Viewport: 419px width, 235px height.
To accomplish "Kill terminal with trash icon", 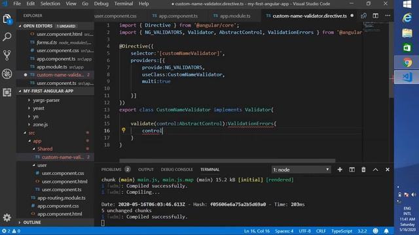I will coord(363,170).
